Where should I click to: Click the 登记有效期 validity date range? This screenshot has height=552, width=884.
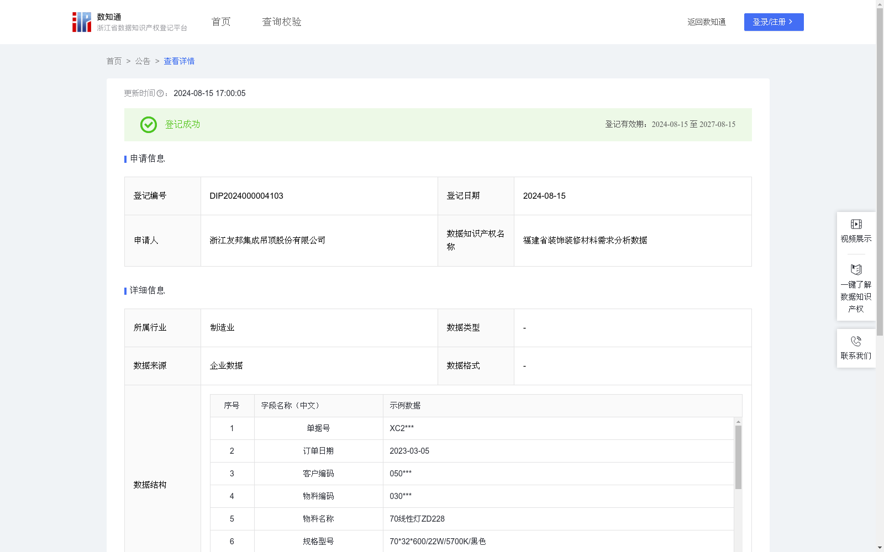tap(693, 125)
